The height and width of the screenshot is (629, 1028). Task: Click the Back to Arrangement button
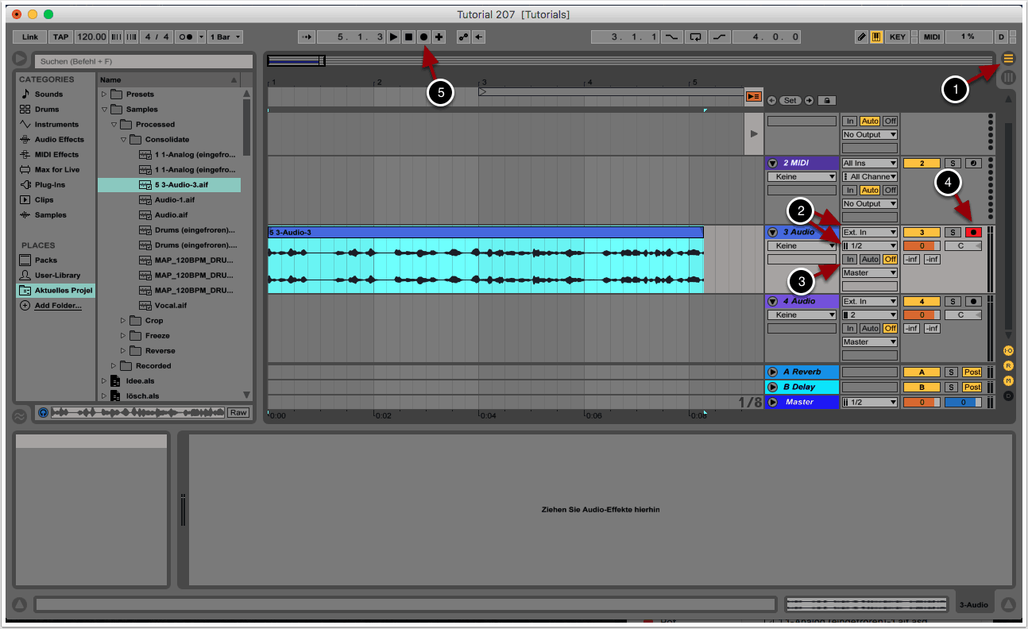[752, 97]
